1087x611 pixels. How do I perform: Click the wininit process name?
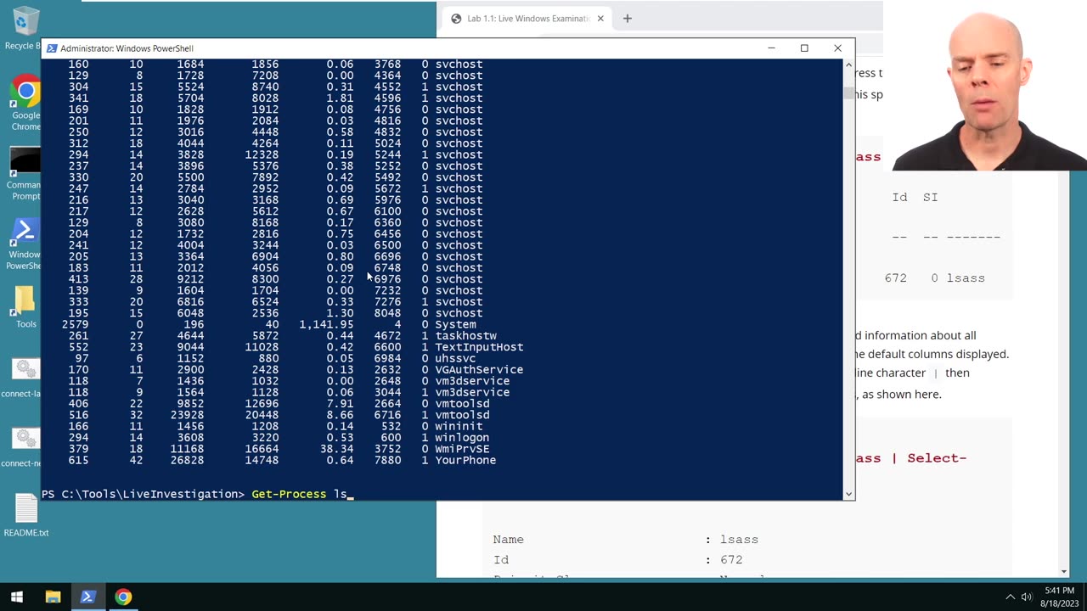[x=459, y=426]
